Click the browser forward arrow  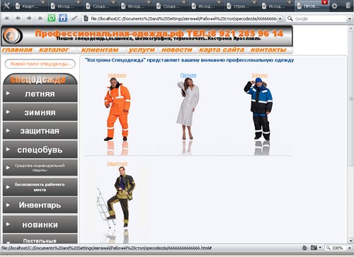click(29, 18)
